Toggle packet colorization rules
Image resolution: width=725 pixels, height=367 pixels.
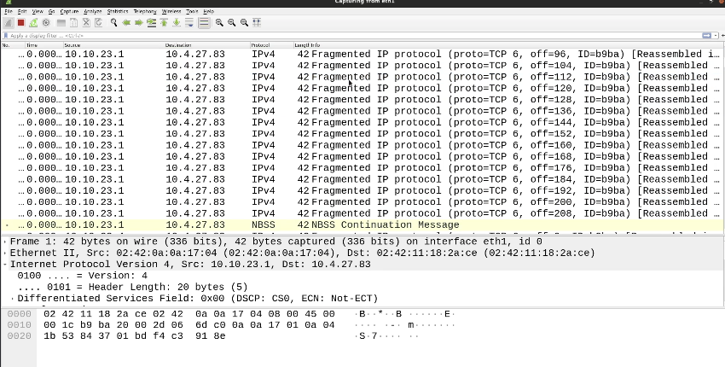click(204, 22)
